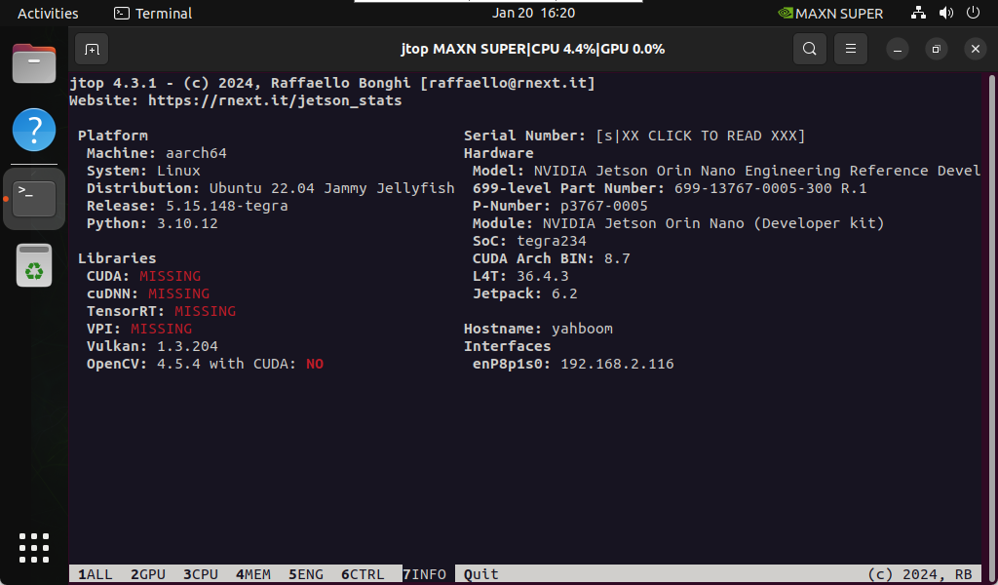Viewport: 998px width, 585px height.
Task: Click the search icon in the Terminal titlebar
Action: coord(809,49)
